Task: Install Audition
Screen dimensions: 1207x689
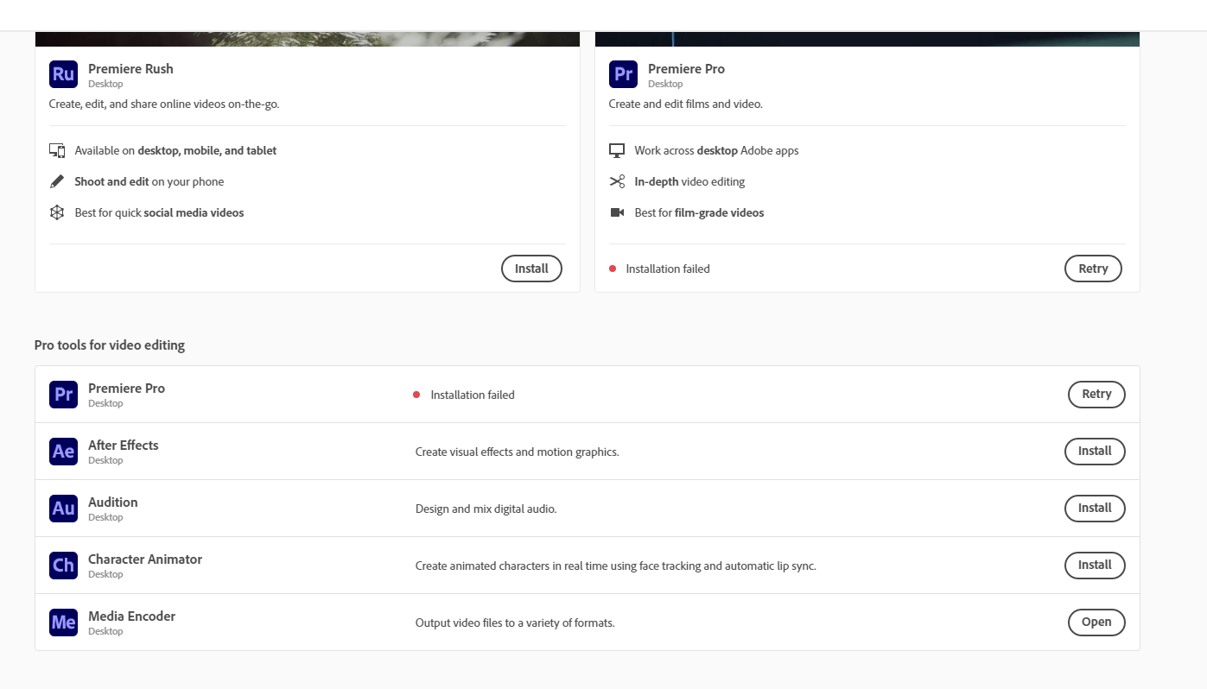Action: point(1095,508)
